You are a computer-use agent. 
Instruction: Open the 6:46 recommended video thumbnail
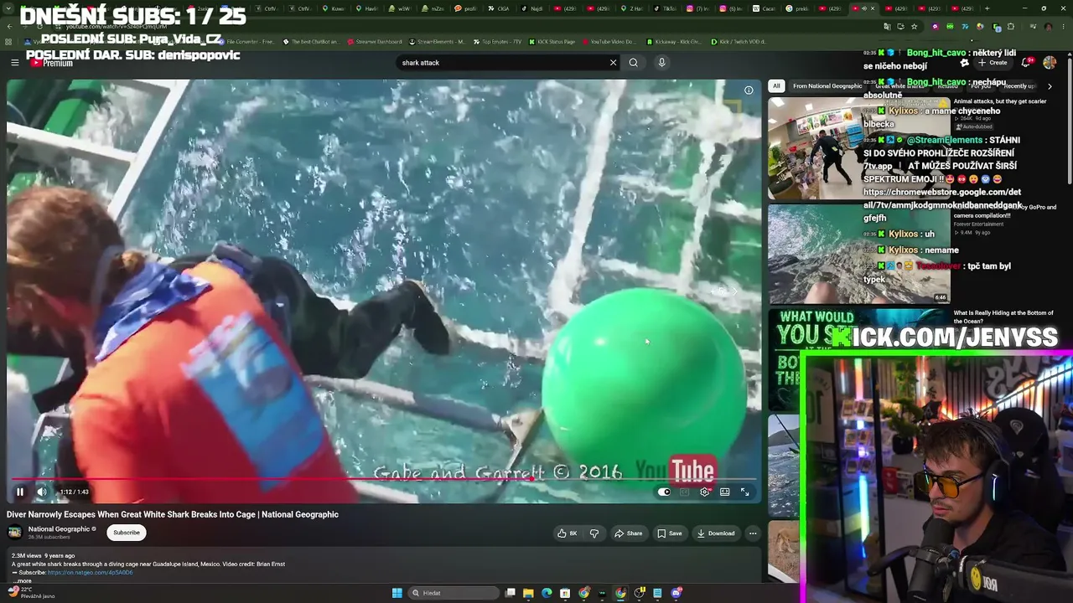(858, 254)
